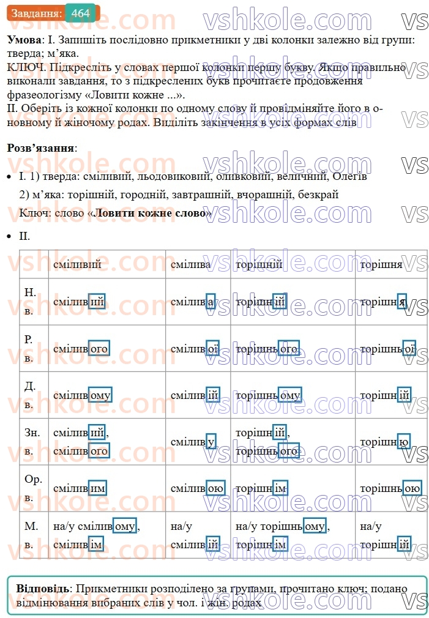Screen dimensions: 429x618
Task: Click boxed ending 'а' in смілива
Action: click(211, 302)
